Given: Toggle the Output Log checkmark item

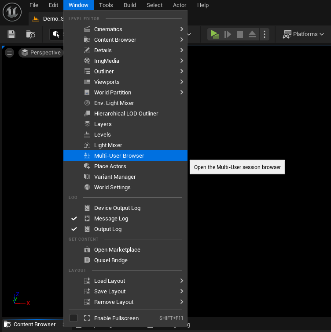Looking at the screenshot, I should (x=107, y=229).
